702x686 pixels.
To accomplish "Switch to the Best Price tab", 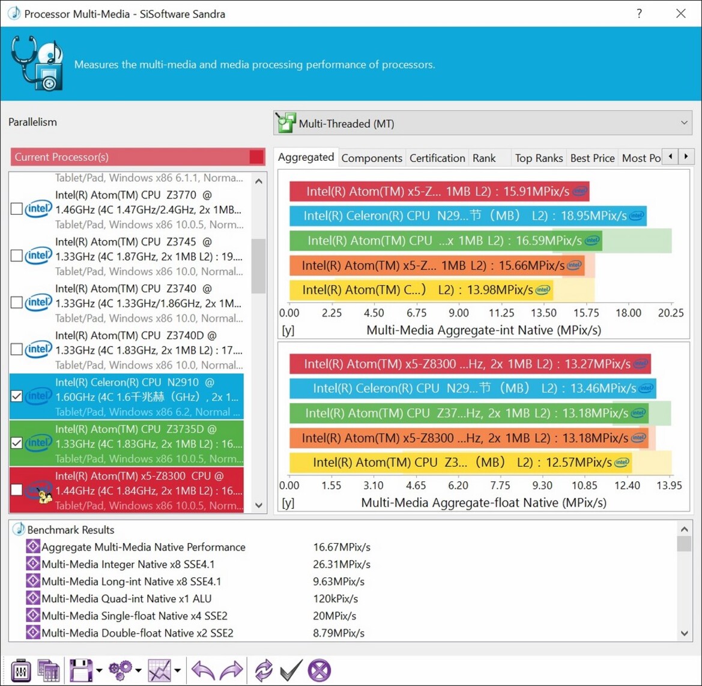I will [x=592, y=158].
